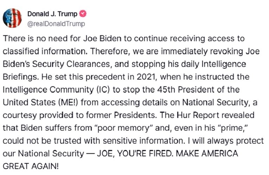Select the quoted phrase "poor memory"
Screen dimensions: 269x175
(123, 128)
